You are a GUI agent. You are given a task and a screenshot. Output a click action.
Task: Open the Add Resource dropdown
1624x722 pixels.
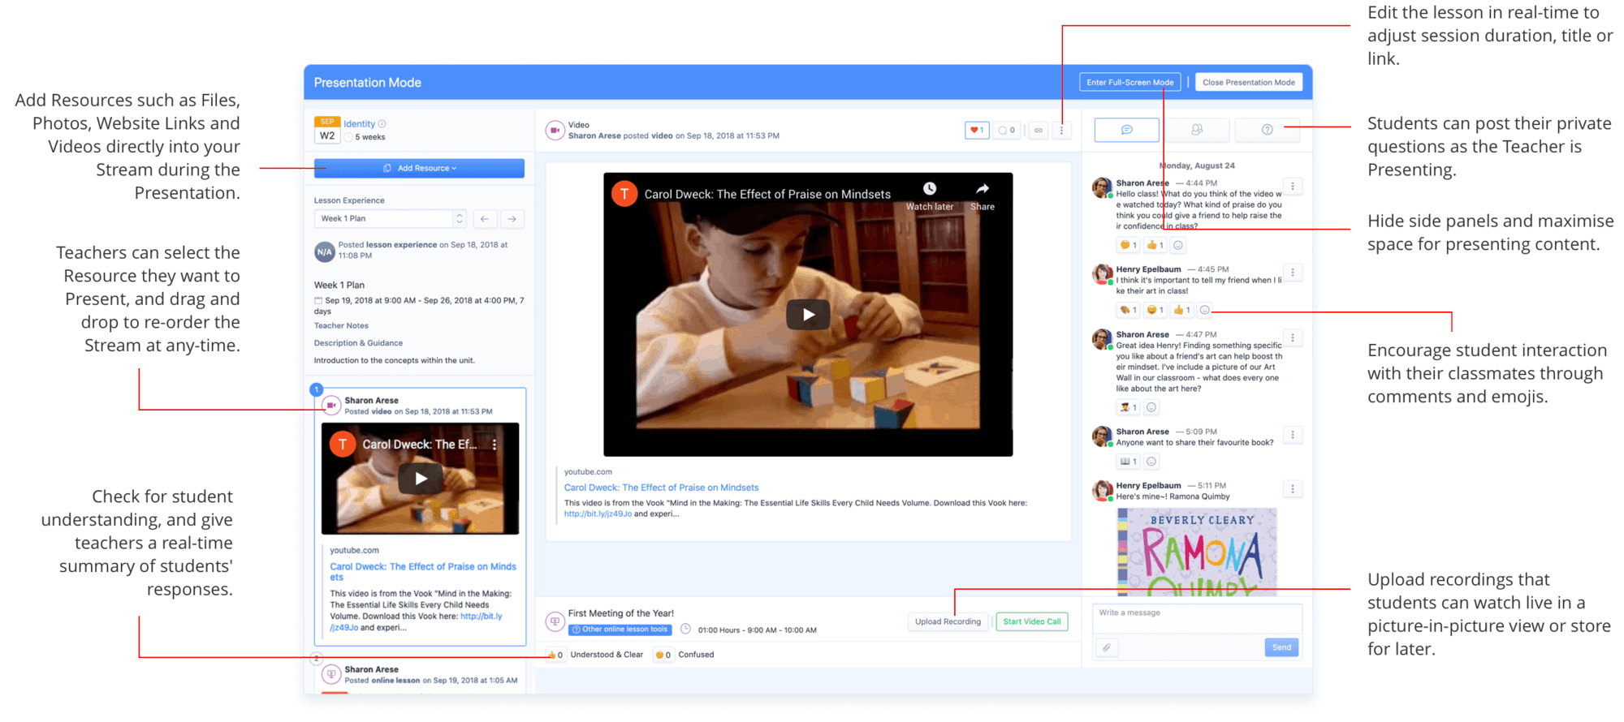click(x=419, y=168)
